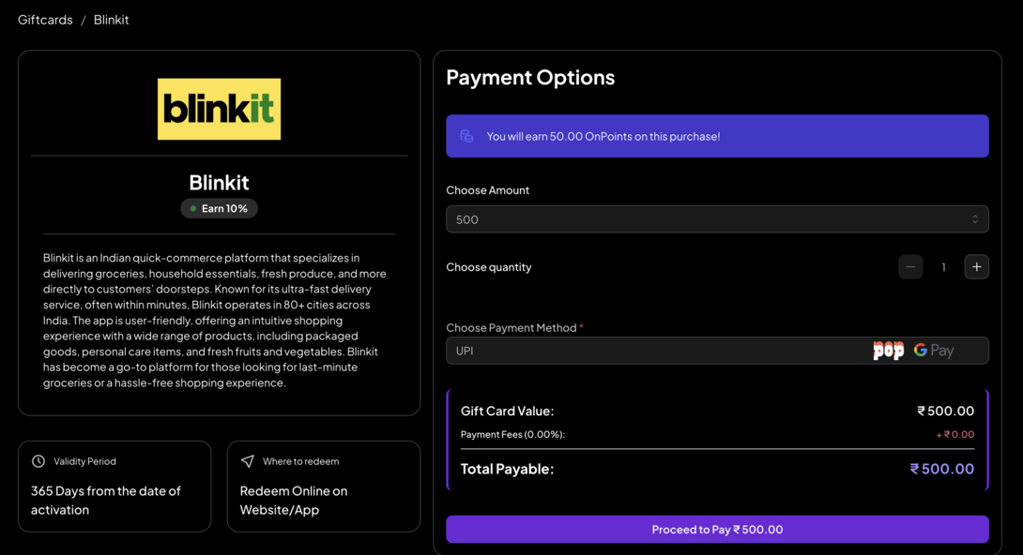Click the Blinkit title heading

coord(220,183)
